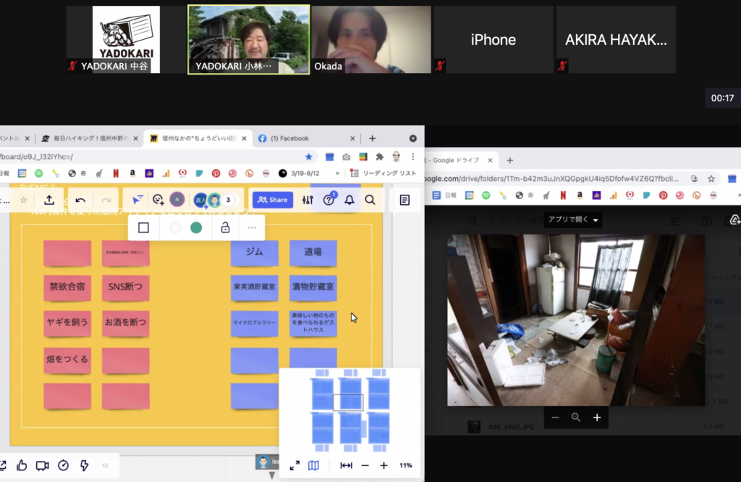Screen dimensions: 741x482
Task: Select the sticky note 果実酒貯蔵室
Action: tap(254, 287)
